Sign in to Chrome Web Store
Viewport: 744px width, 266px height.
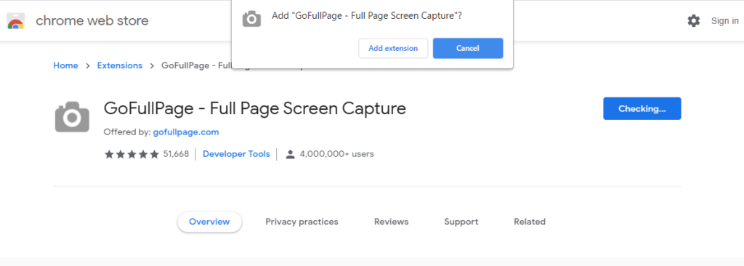[x=724, y=21]
